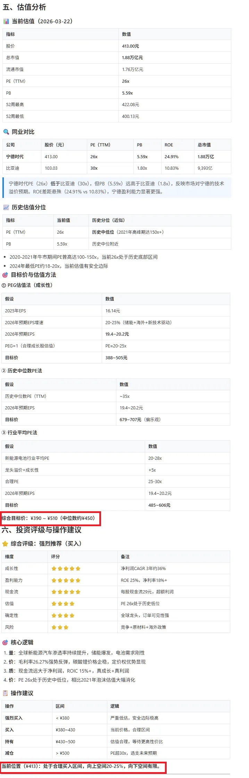Select the total market cap 1.88万亿元

[132, 58]
